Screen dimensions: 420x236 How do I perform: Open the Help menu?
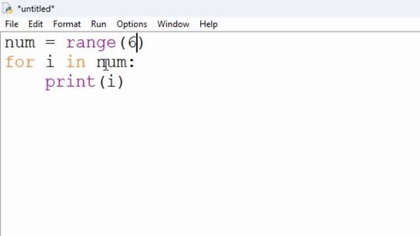pos(209,24)
